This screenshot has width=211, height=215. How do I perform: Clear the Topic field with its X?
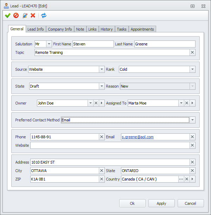(x=192, y=52)
